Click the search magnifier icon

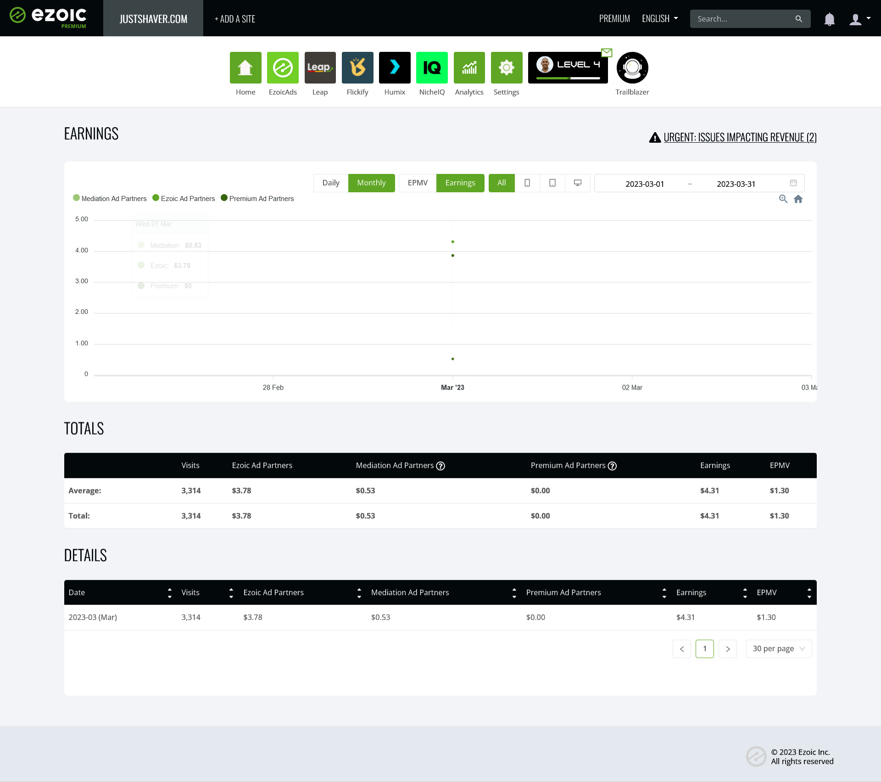tap(799, 19)
